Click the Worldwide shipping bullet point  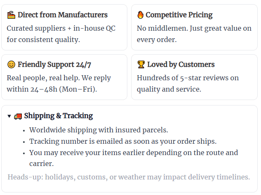(98, 130)
